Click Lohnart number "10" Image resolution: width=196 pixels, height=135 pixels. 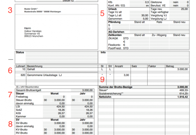tap(24, 69)
